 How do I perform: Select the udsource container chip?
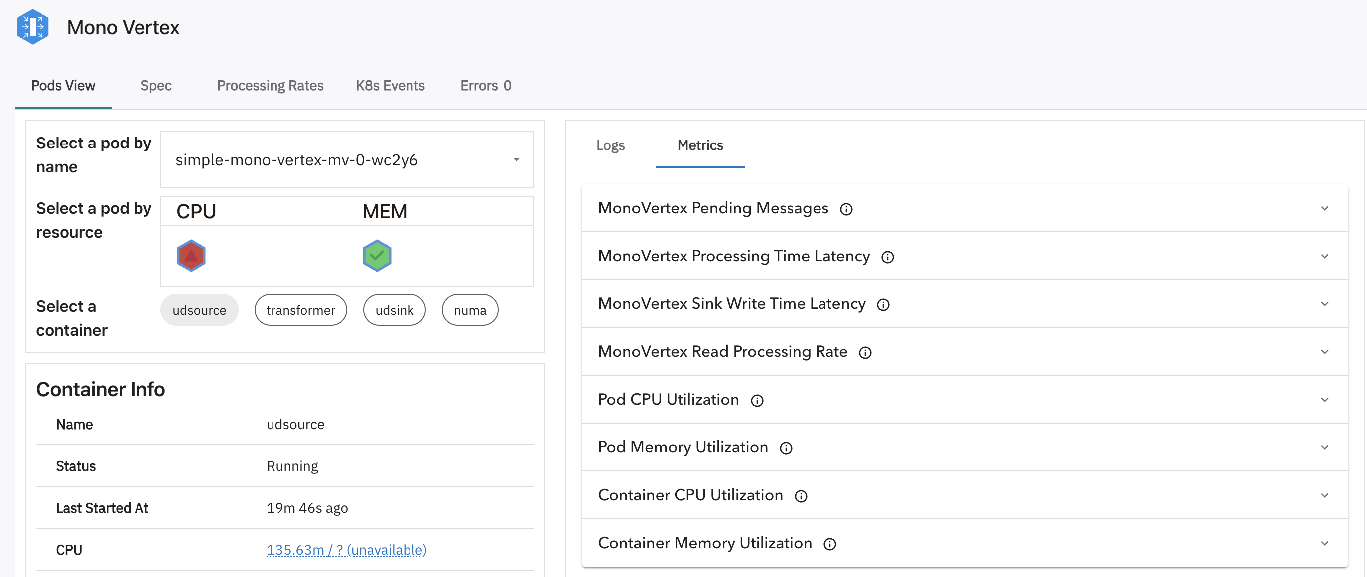tap(200, 310)
